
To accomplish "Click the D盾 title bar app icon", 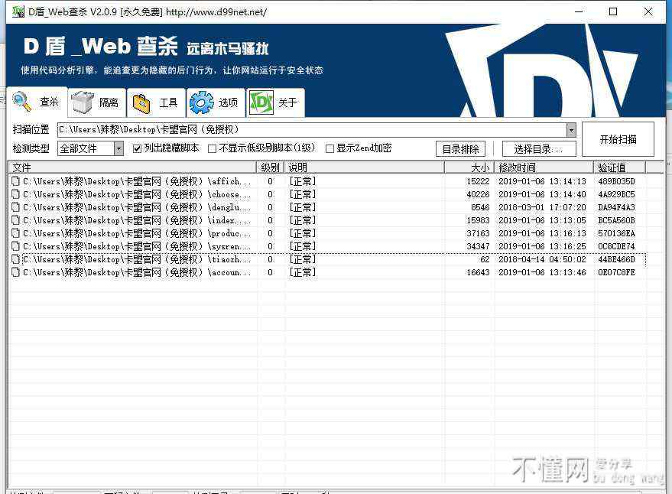I will pos(18,11).
